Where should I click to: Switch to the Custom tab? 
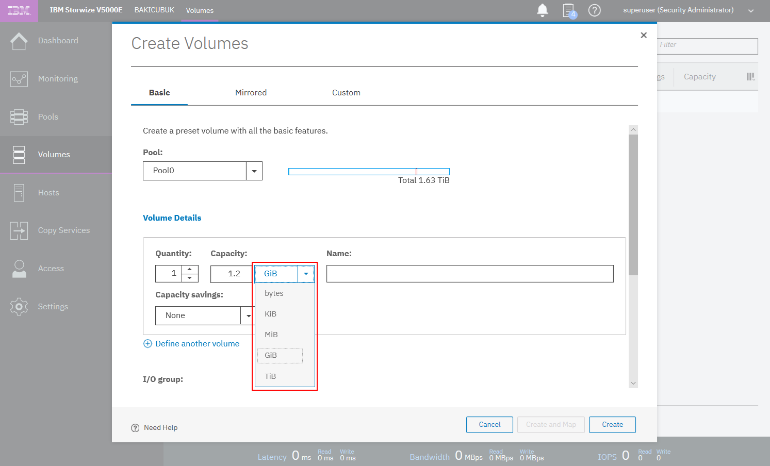346,93
